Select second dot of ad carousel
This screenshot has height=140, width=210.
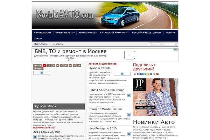click(71, 60)
